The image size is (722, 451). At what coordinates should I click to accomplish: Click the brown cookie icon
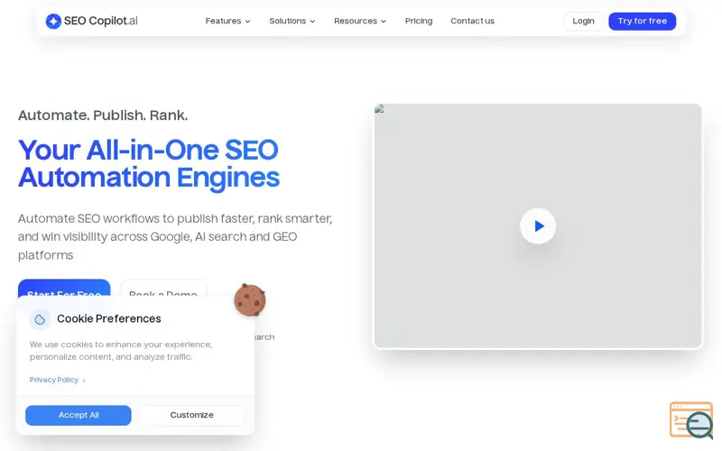click(250, 300)
